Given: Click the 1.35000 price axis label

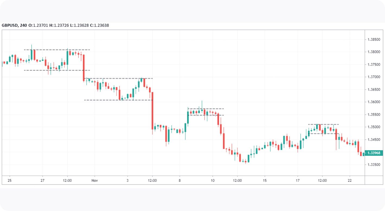Looking at the screenshot, I should pos(374,127).
